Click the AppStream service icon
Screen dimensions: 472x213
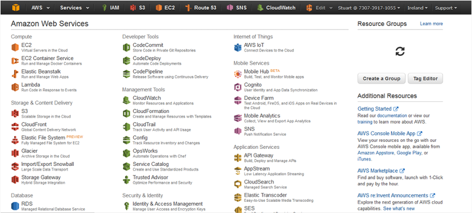[238, 171]
